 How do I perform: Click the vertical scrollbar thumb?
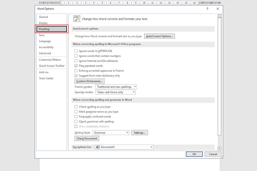219,76
